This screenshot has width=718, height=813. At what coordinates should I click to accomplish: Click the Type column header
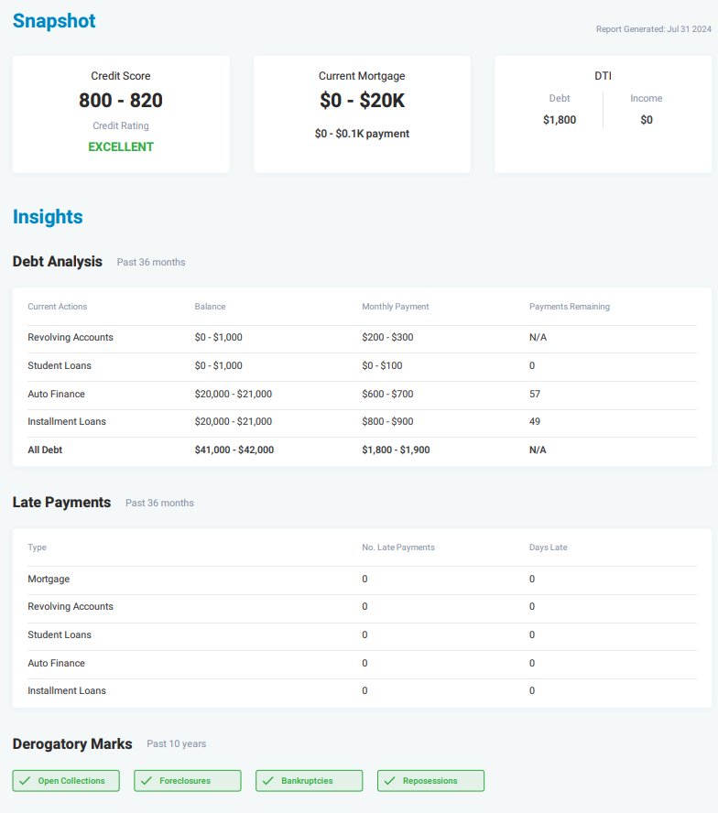[37, 547]
